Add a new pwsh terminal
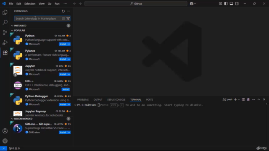 [x=235, y=100]
